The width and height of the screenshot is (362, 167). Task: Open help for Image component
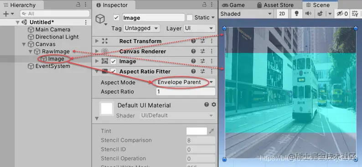pyautogui.click(x=193, y=61)
